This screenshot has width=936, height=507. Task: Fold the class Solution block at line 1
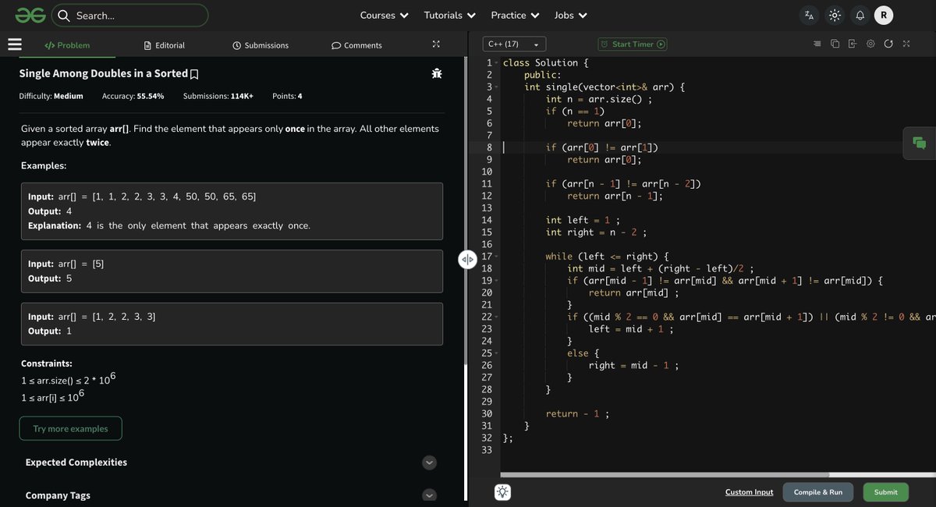[497, 63]
